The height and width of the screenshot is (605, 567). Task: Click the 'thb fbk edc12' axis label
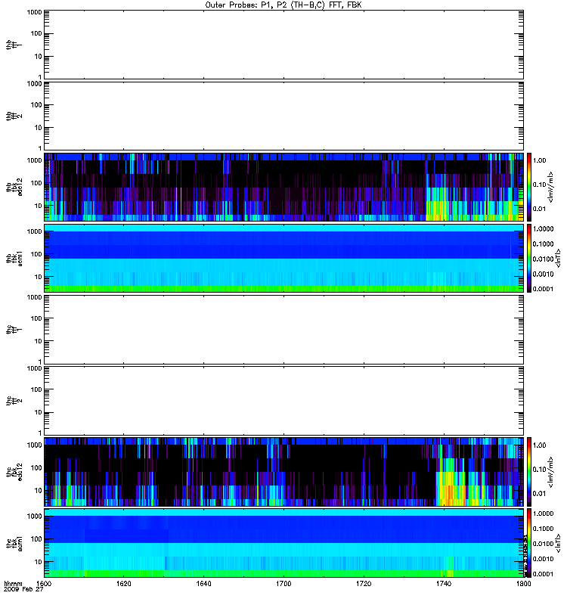14,187
